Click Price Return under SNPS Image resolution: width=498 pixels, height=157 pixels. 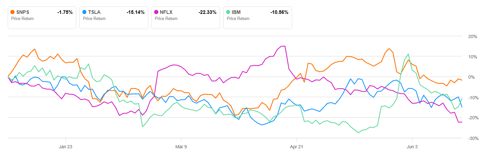(22, 19)
